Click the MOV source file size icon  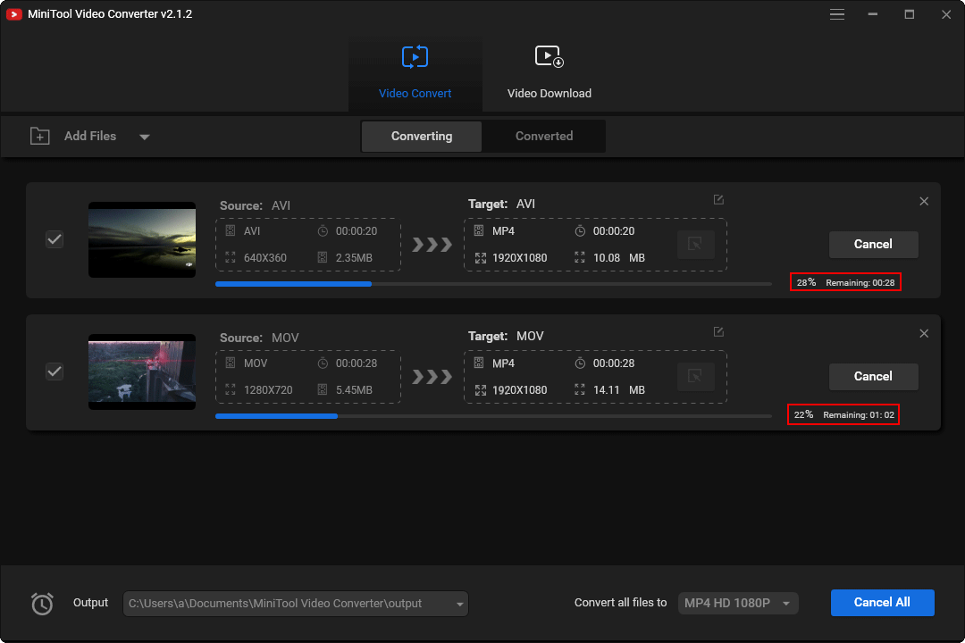pos(323,389)
